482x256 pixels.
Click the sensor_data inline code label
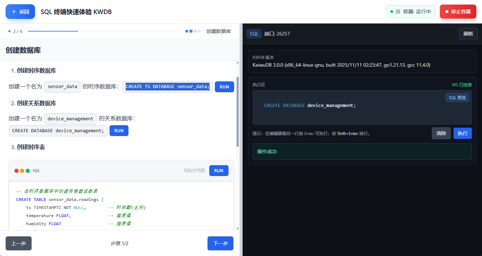tap(62, 87)
